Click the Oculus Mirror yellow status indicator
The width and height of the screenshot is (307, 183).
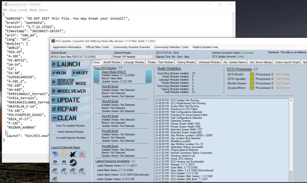click(x=252, y=88)
